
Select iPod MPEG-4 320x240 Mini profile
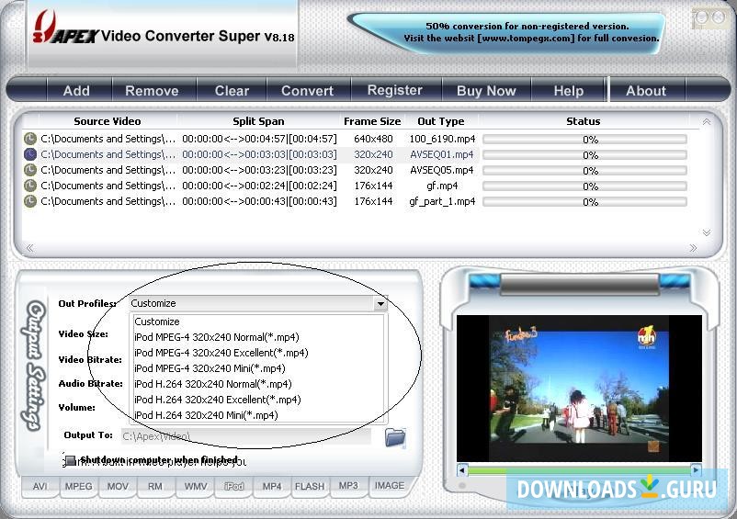pyautogui.click(x=258, y=368)
